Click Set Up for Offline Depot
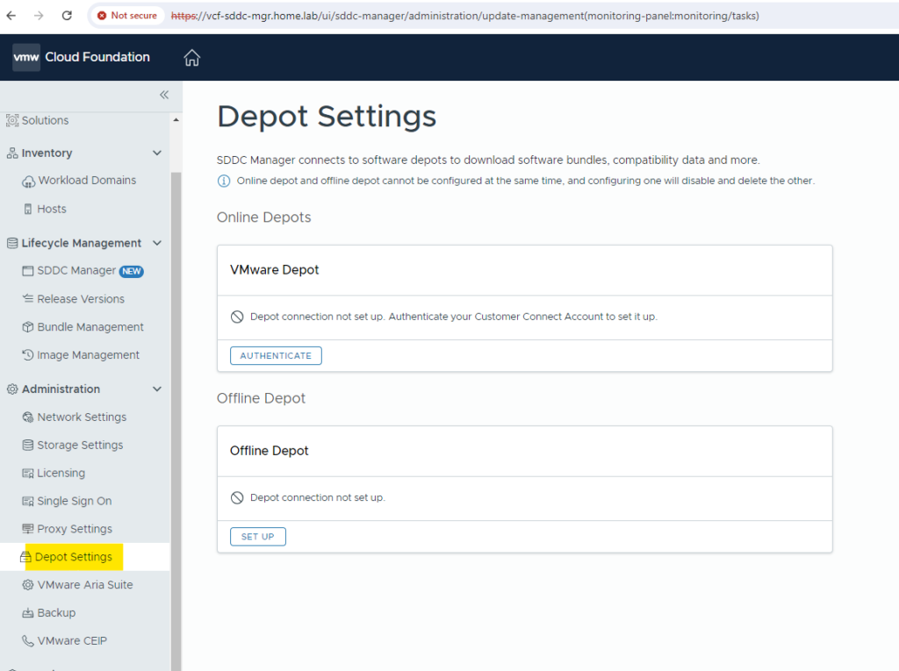This screenshot has width=899, height=671. 258,537
